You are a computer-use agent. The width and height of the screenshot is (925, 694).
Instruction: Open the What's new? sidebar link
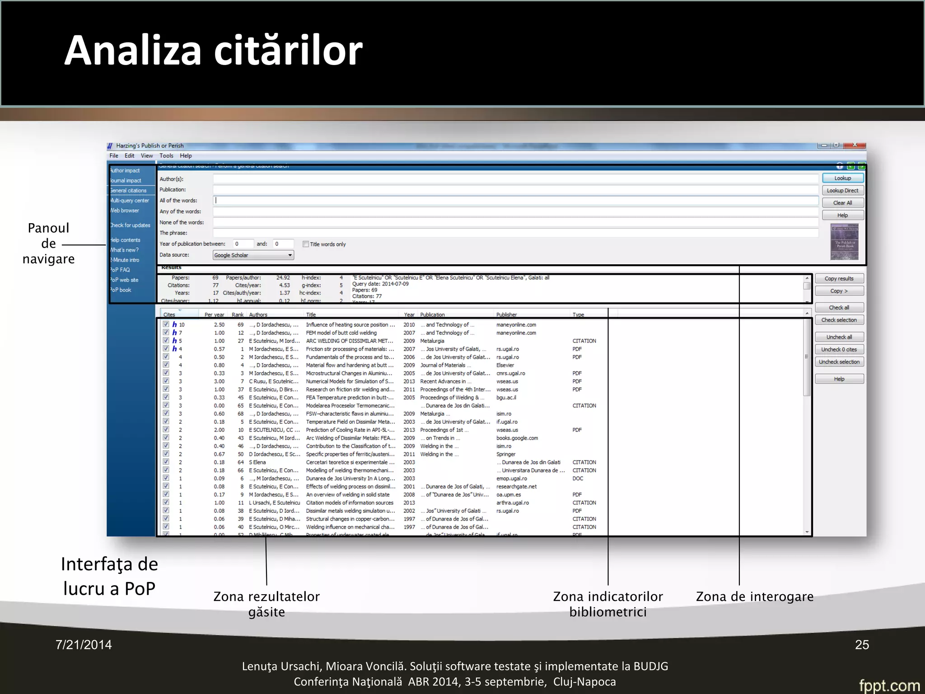[124, 250]
